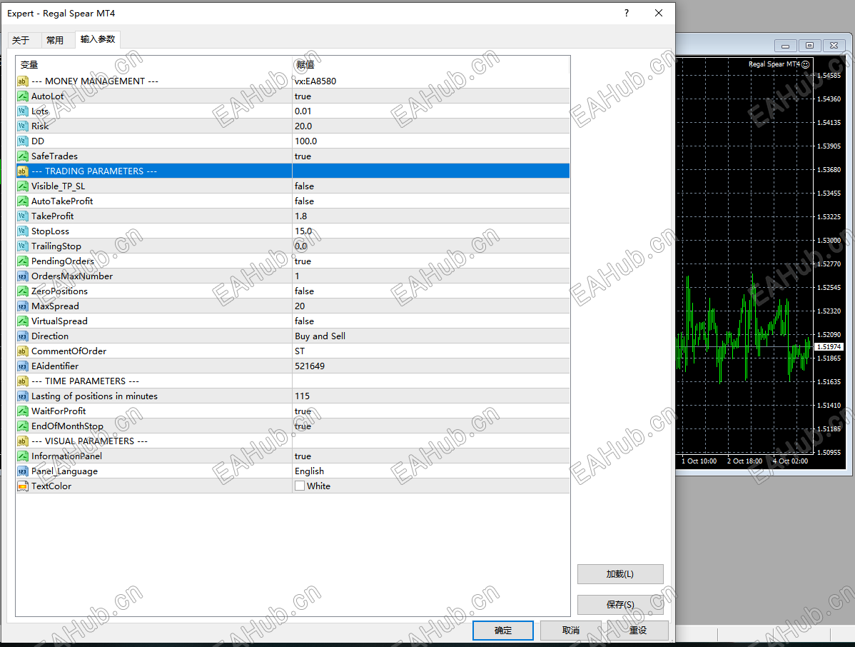Click the StopLoss value 15.0

click(303, 231)
